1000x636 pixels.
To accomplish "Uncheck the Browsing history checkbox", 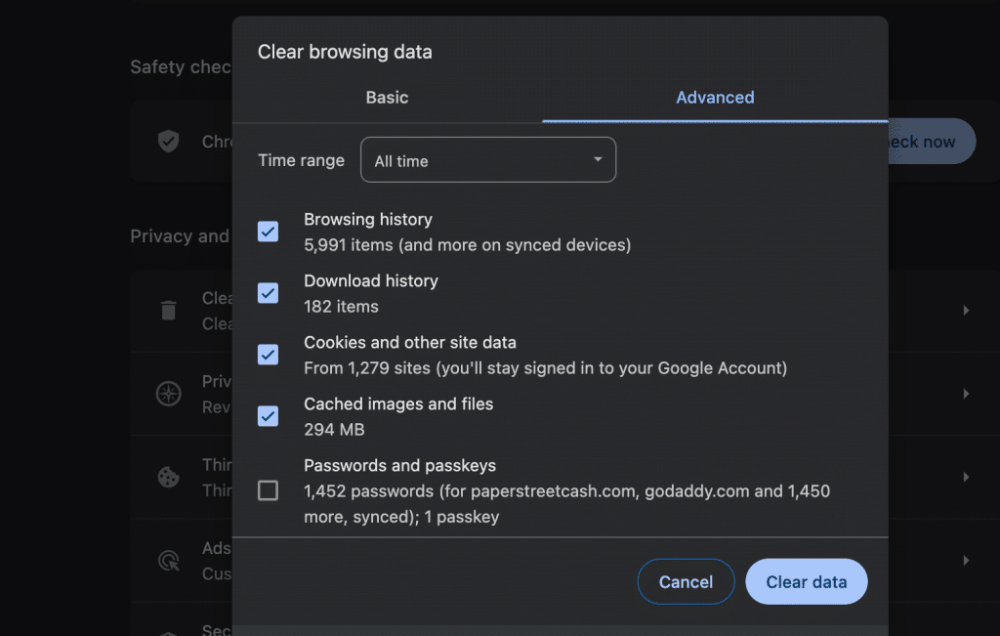I will point(268,232).
